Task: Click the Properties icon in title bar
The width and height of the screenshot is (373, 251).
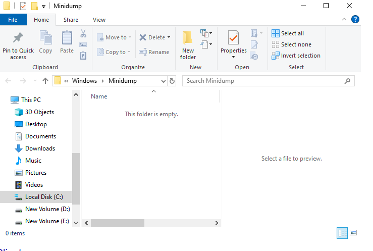Action: click(x=23, y=6)
